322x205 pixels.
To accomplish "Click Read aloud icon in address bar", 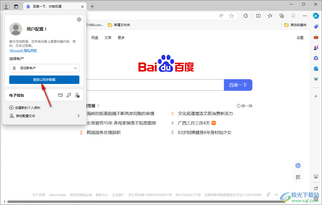I will [x=221, y=16].
